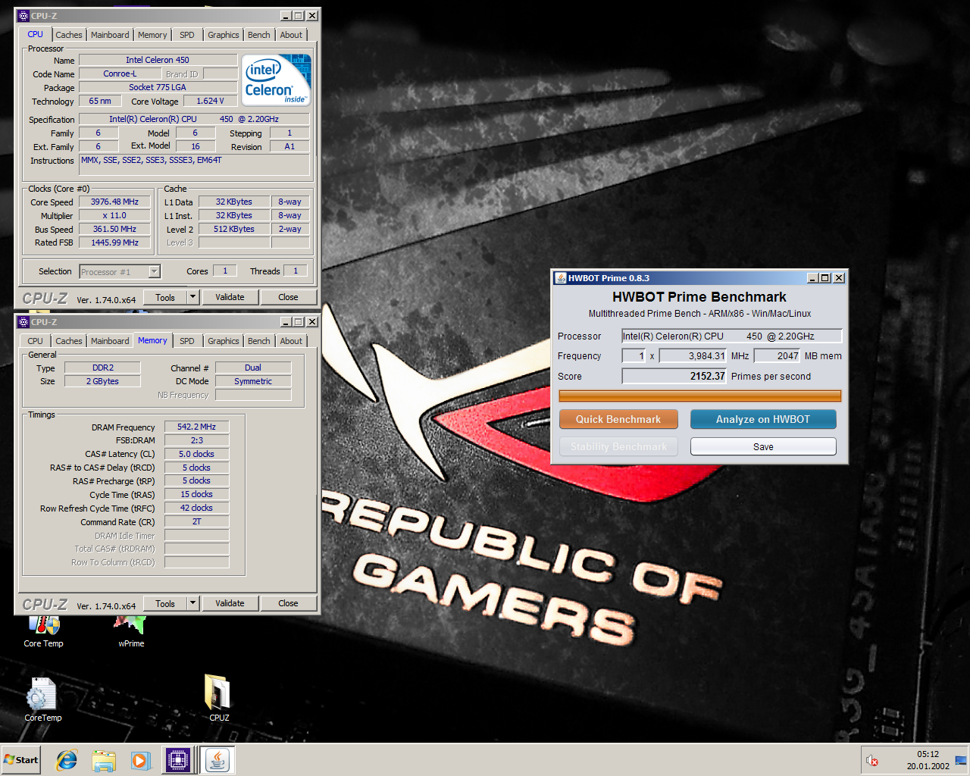The image size is (970, 776).
Task: Click Memory Type value DDR2
Action: point(102,368)
